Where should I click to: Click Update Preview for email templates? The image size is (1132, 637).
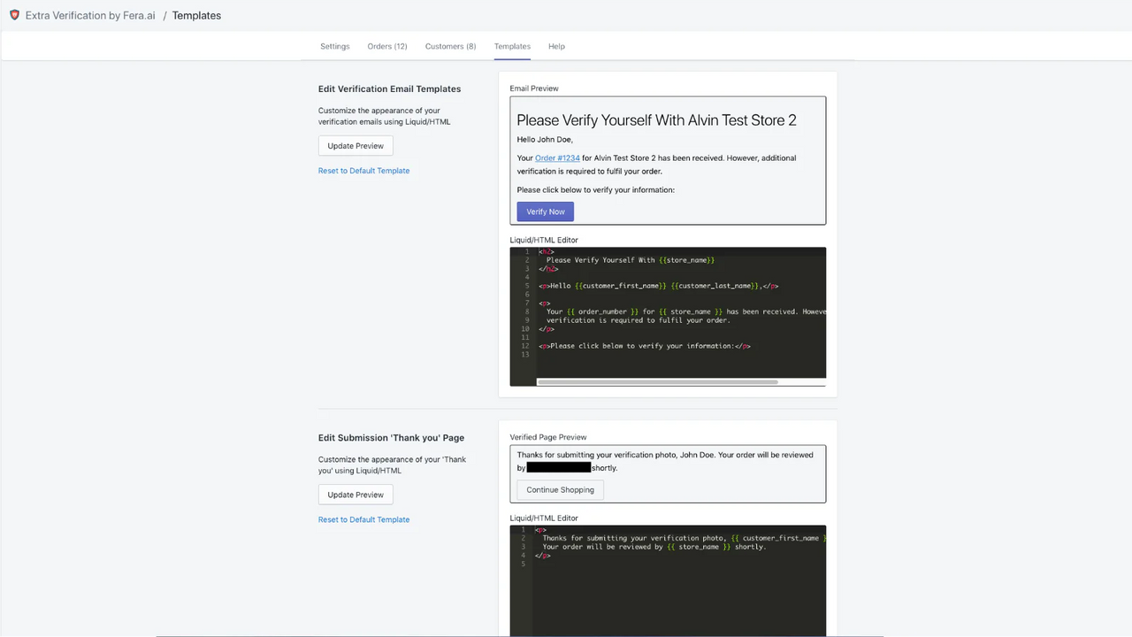pyautogui.click(x=356, y=146)
